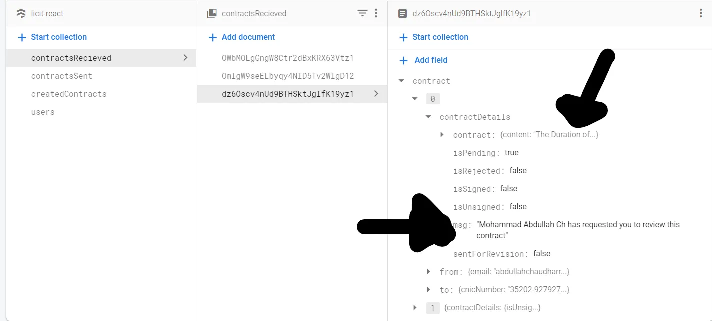
Task: Start collection under the document panel
Action: coord(434,37)
